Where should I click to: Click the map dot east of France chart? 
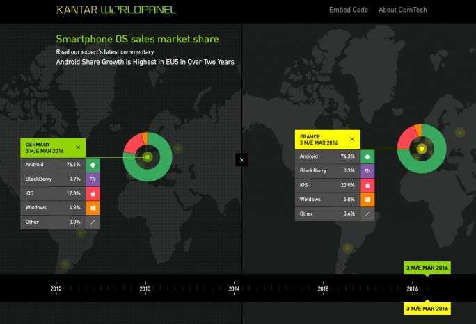[x=460, y=132]
